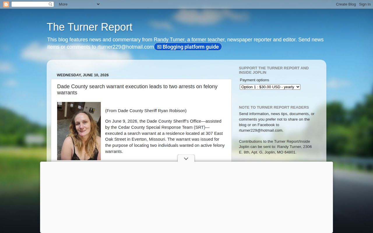Image resolution: width=373 pixels, height=233 pixels.
Task: Open the Payment options dropdown
Action: point(270,87)
